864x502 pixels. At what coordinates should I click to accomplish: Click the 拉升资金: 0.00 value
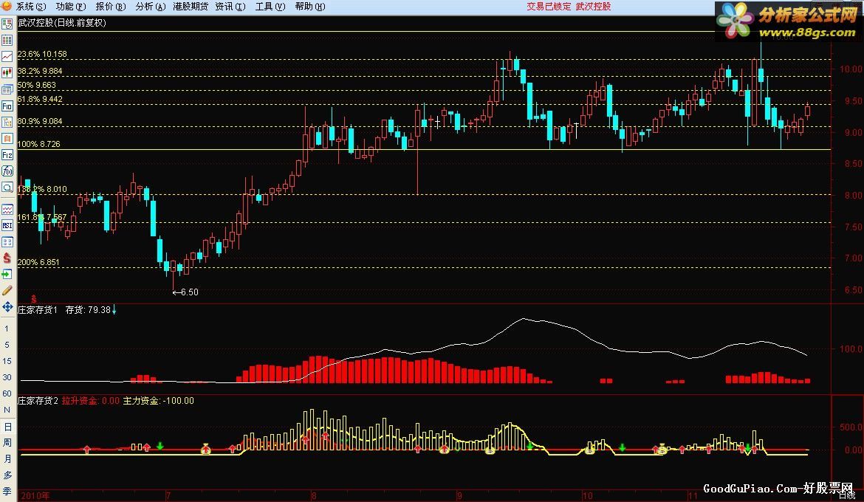pyautogui.click(x=90, y=401)
